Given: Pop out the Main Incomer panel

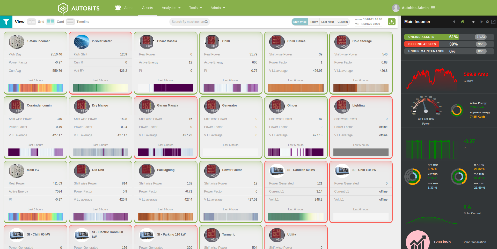Looking at the screenshot, I should coord(493,22).
